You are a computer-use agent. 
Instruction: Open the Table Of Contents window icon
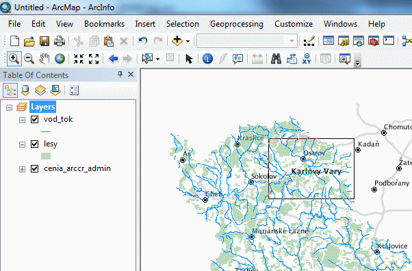click(x=329, y=41)
